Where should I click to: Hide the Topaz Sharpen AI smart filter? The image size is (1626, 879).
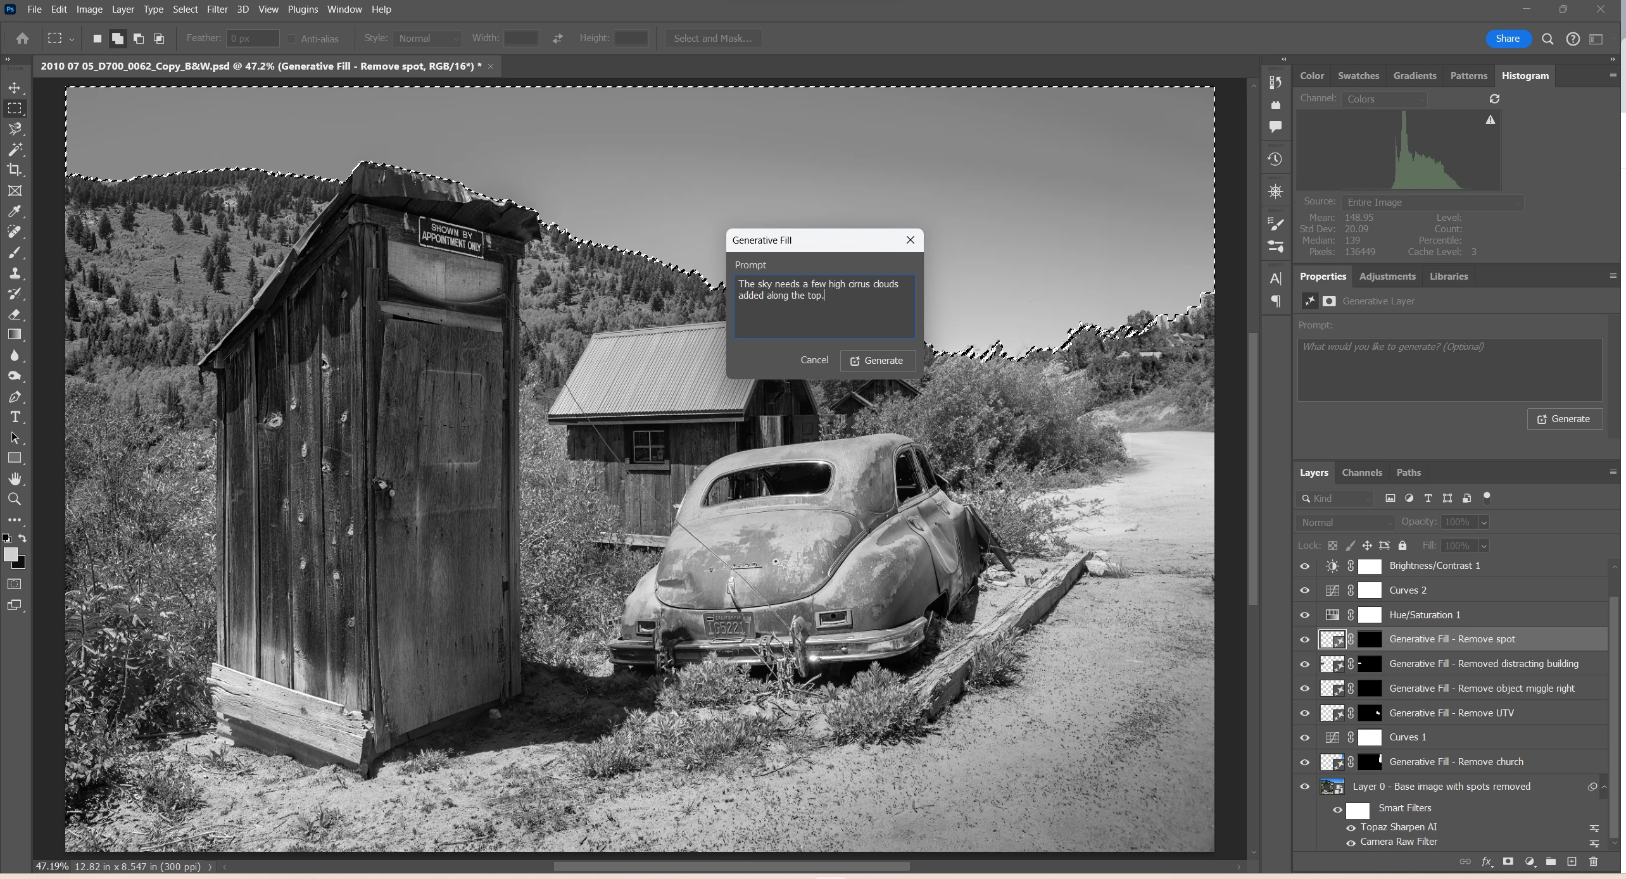[x=1351, y=828]
